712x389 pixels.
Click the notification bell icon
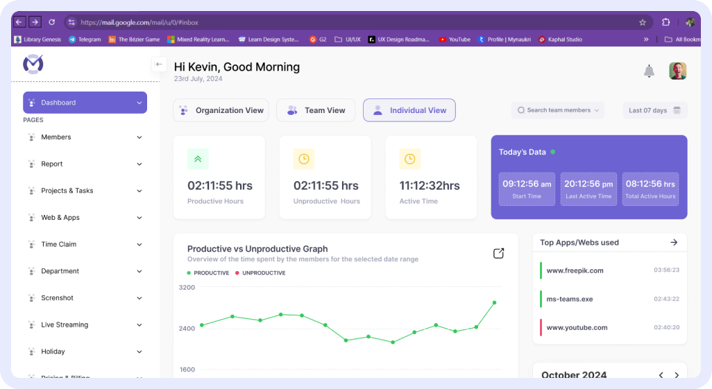(x=649, y=71)
